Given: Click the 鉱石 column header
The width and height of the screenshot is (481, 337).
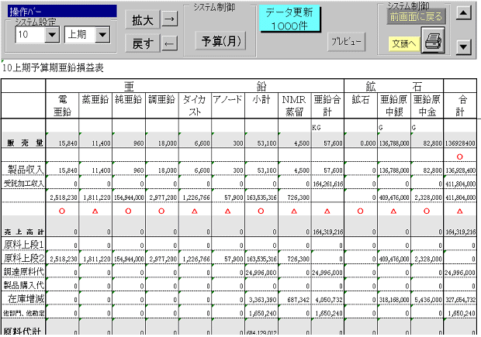Looking at the screenshot, I should point(361,105).
